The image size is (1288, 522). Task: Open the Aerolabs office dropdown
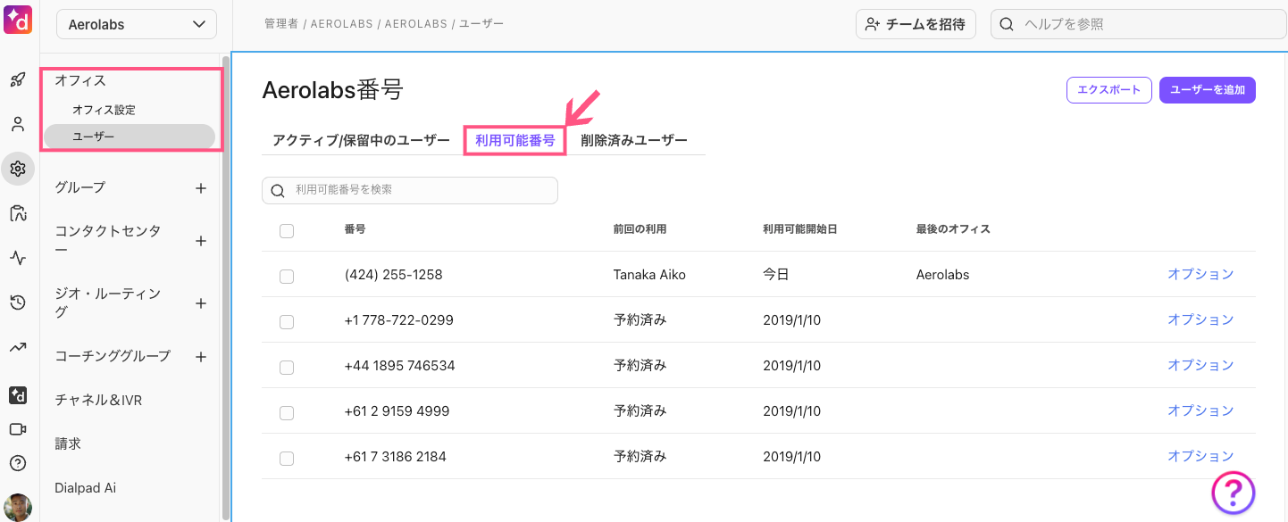click(137, 24)
